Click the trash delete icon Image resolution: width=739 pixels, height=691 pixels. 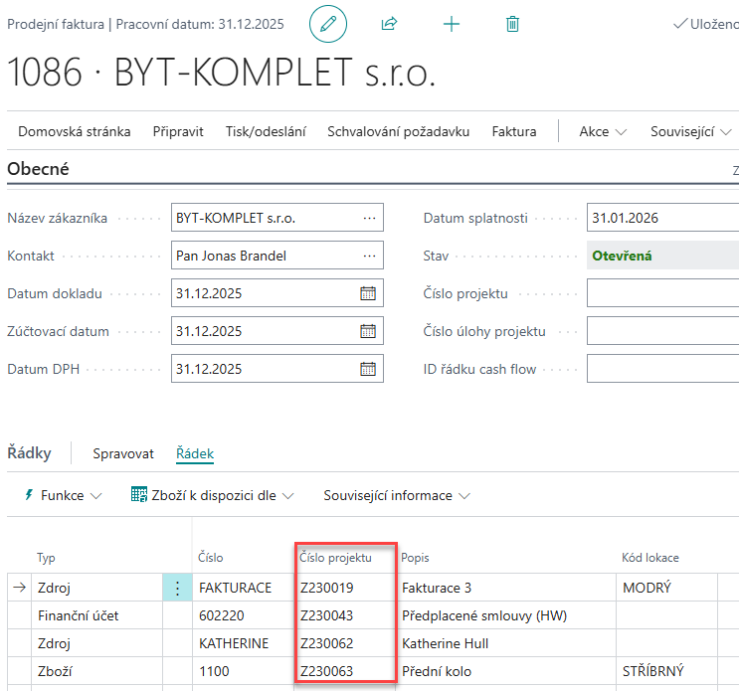coord(512,24)
